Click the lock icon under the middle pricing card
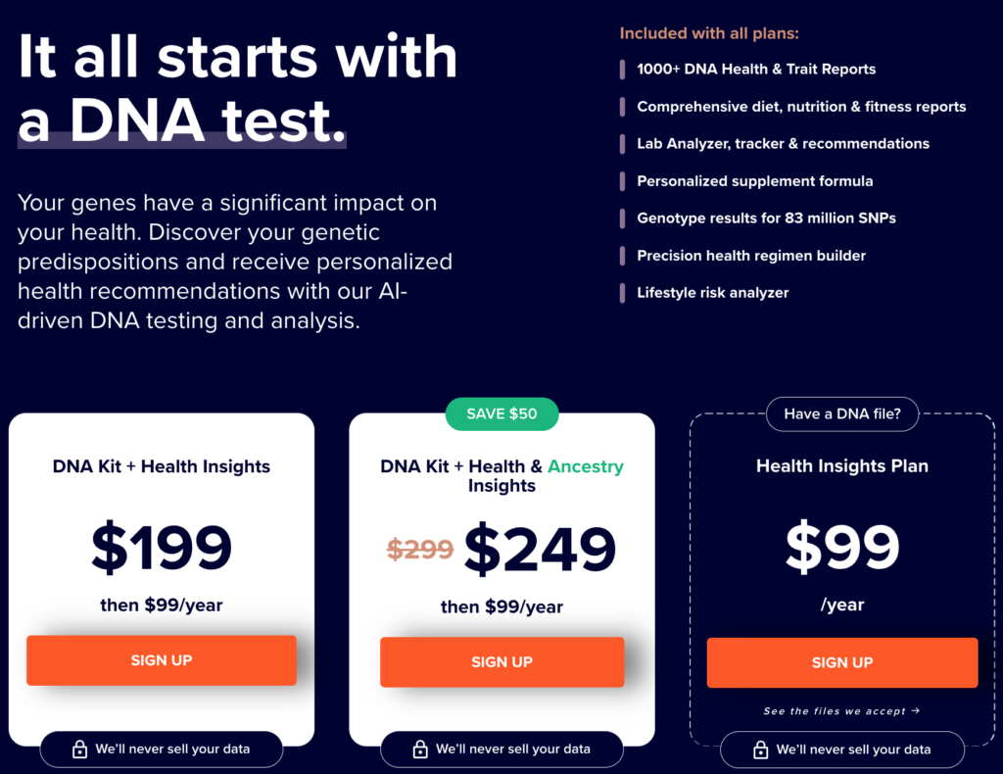This screenshot has height=774, width=1003. [x=419, y=749]
